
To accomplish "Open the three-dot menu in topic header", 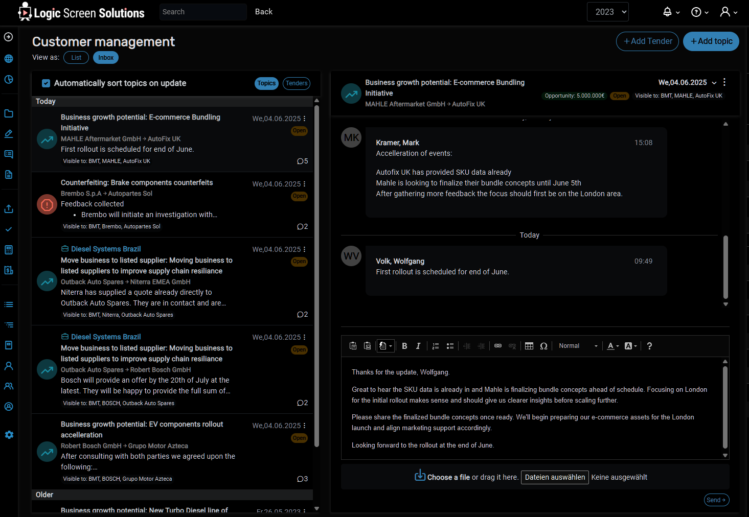I will [724, 82].
